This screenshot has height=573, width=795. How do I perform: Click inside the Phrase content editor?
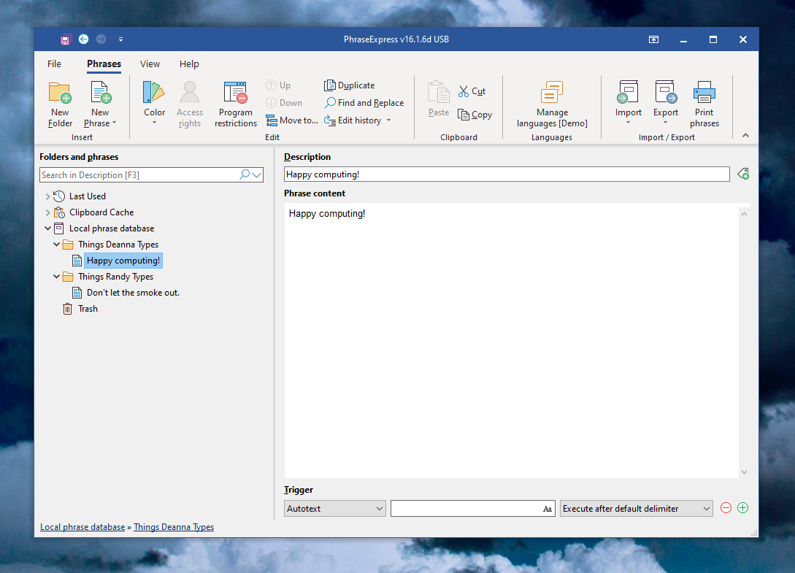click(511, 340)
